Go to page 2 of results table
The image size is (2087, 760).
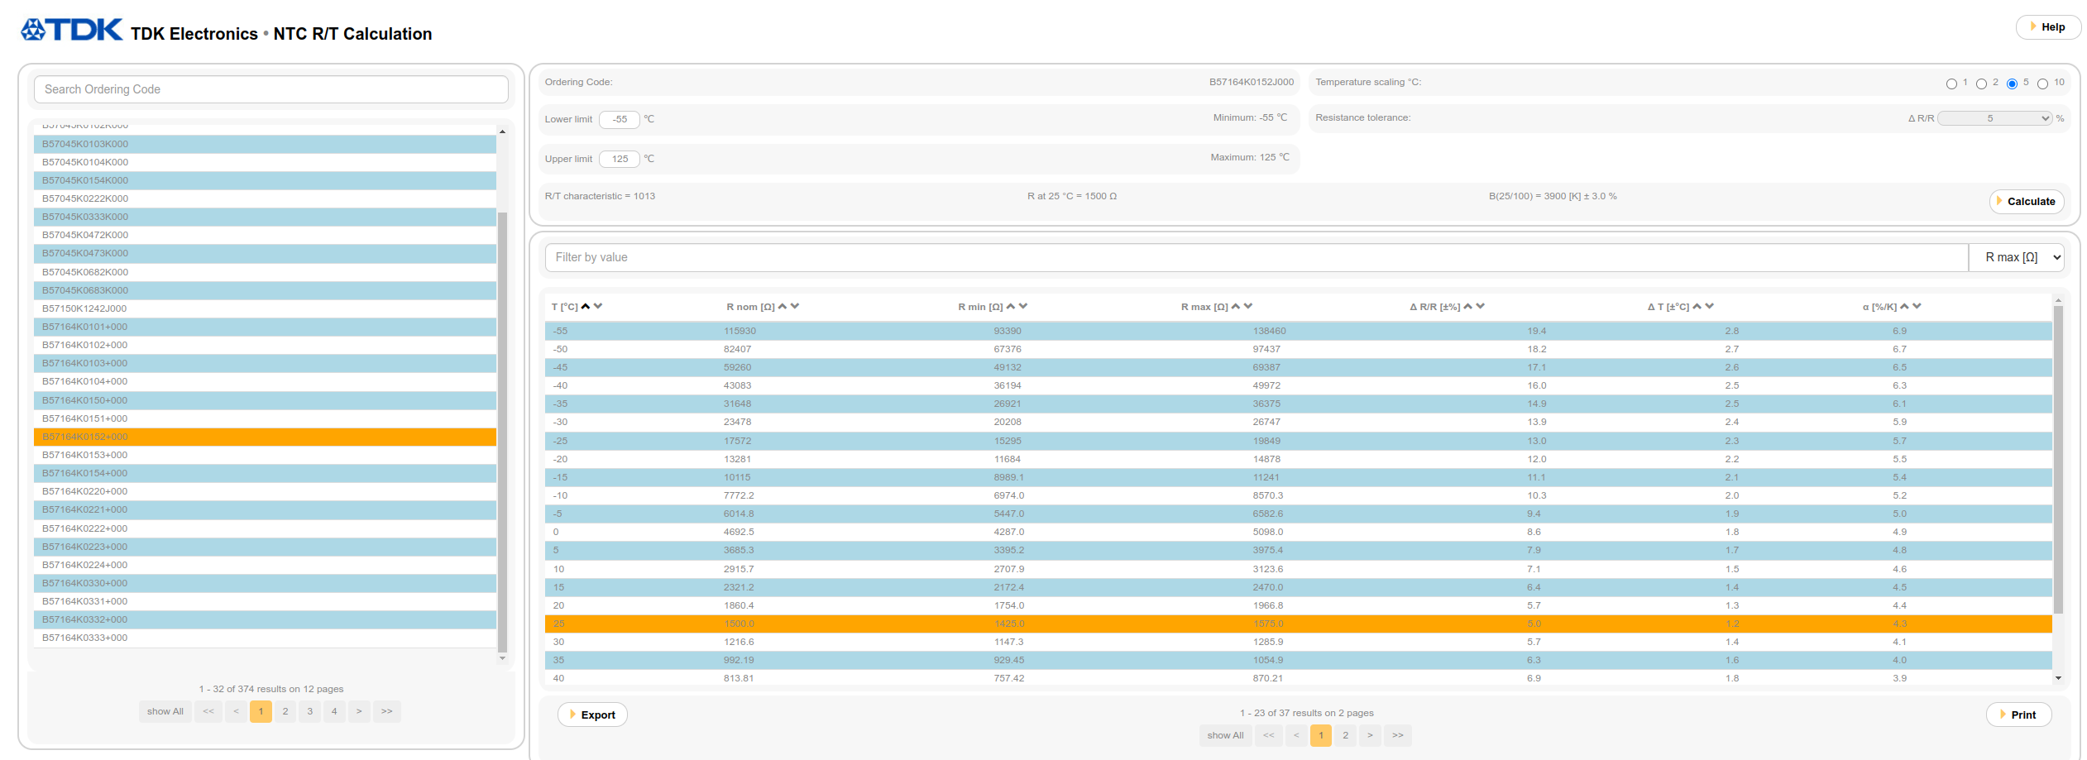1345,735
